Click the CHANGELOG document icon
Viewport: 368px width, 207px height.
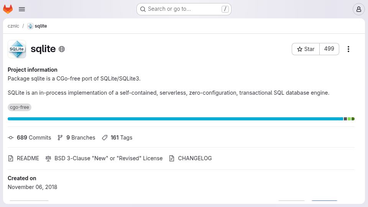pos(172,158)
